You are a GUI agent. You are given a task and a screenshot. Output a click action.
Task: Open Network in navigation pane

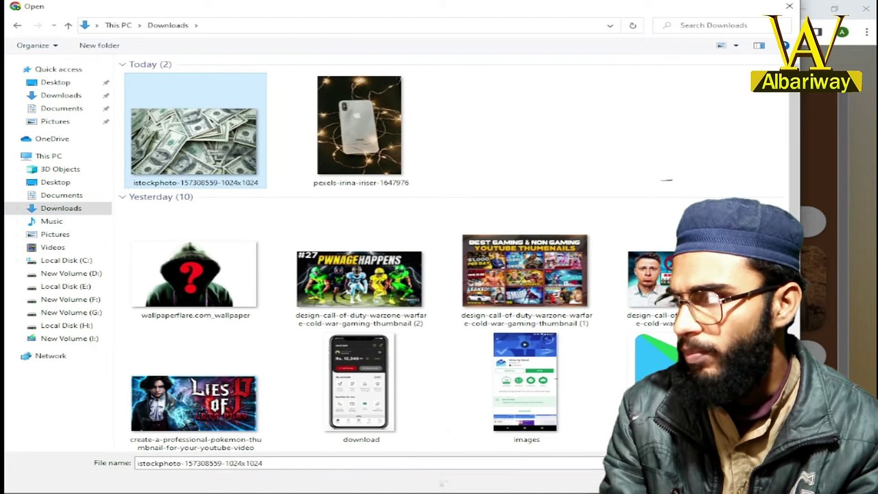(x=50, y=355)
